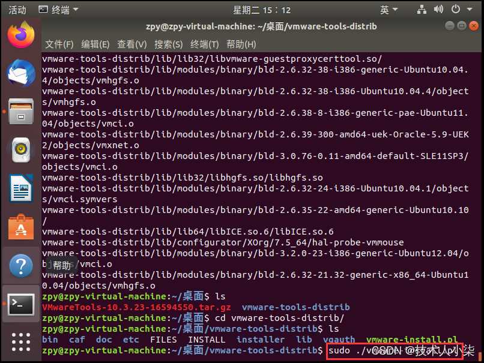Click VMwareTools-10.3.23-16594550.tar.gz filename
Screen dimensions: 484x363
pyautogui.click(x=136, y=307)
